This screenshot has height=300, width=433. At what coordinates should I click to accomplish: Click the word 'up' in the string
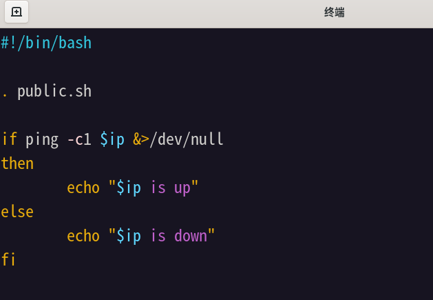pos(182,189)
